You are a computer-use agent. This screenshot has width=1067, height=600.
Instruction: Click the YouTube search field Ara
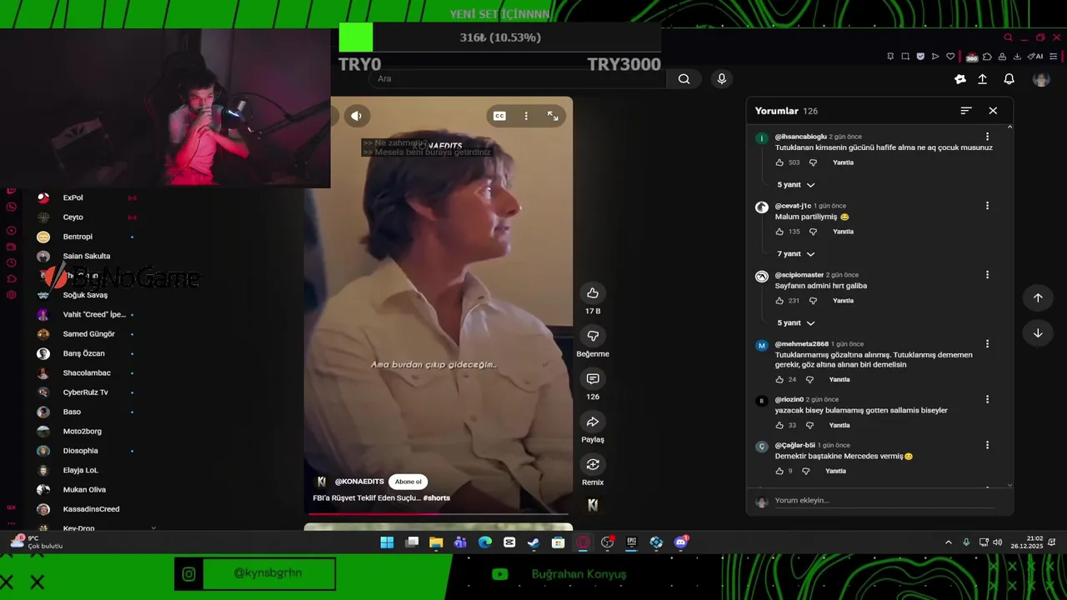pos(517,78)
